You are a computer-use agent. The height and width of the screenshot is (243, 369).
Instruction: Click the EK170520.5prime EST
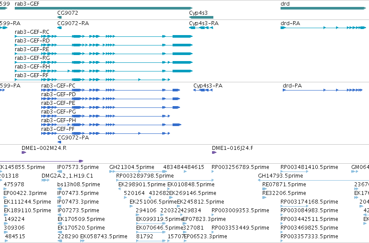pos(81,228)
